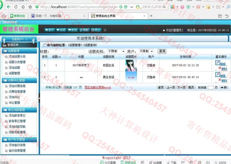Open 旅游景区管理 menu item
The width and height of the screenshot is (231, 164).
coord(17,121)
